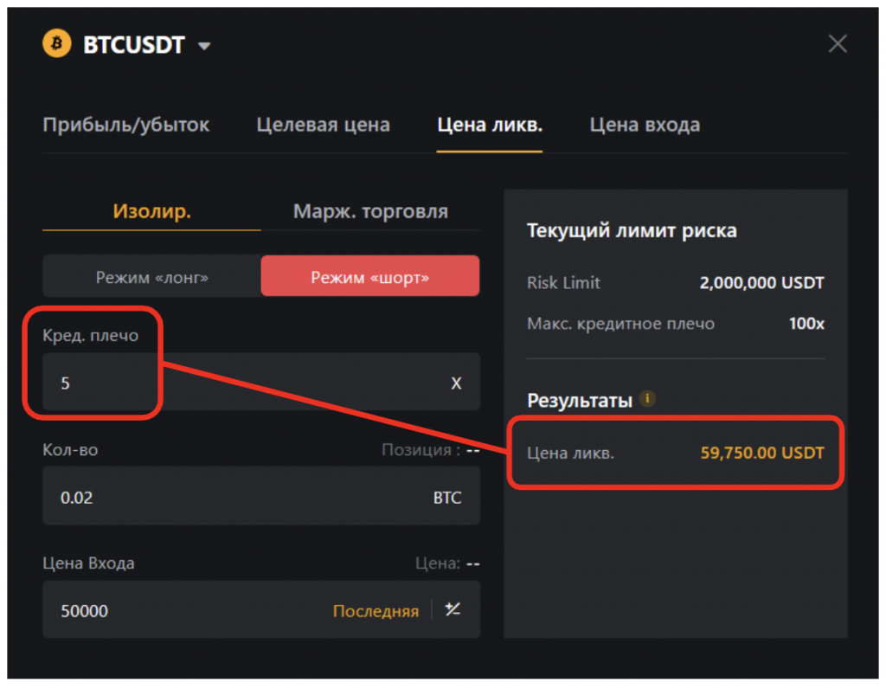This screenshot has width=886, height=689.
Task: Click the Цена Входа input with 50000
Action: (x=261, y=610)
